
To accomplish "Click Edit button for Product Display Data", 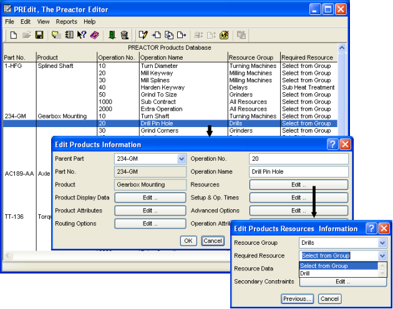I will (150, 197).
